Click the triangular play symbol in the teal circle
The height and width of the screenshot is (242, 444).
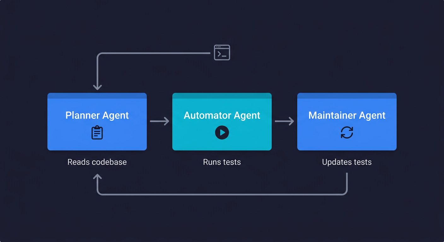tap(222, 132)
